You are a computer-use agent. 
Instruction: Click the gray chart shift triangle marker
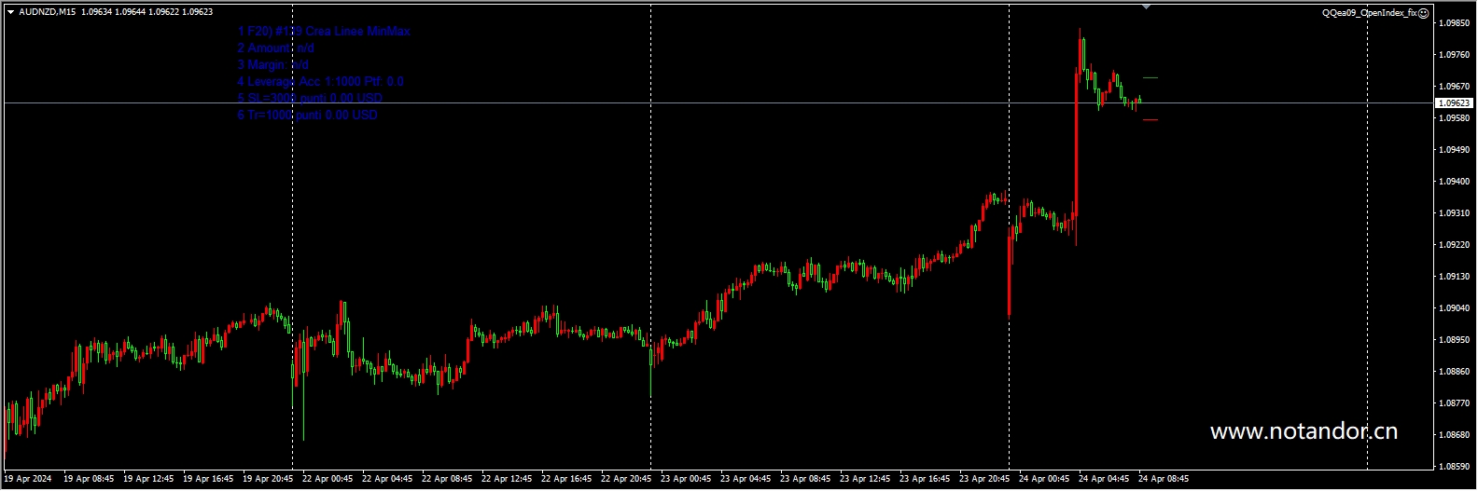(x=1146, y=7)
